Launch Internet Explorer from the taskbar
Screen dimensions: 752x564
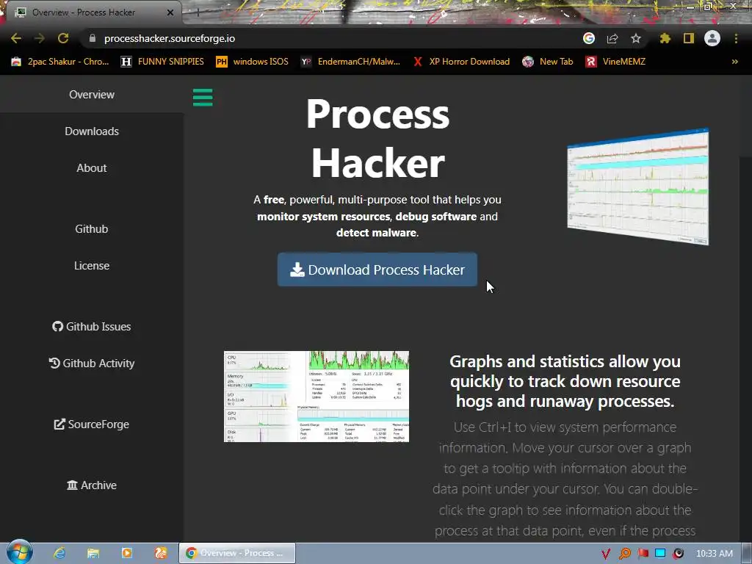[59, 553]
